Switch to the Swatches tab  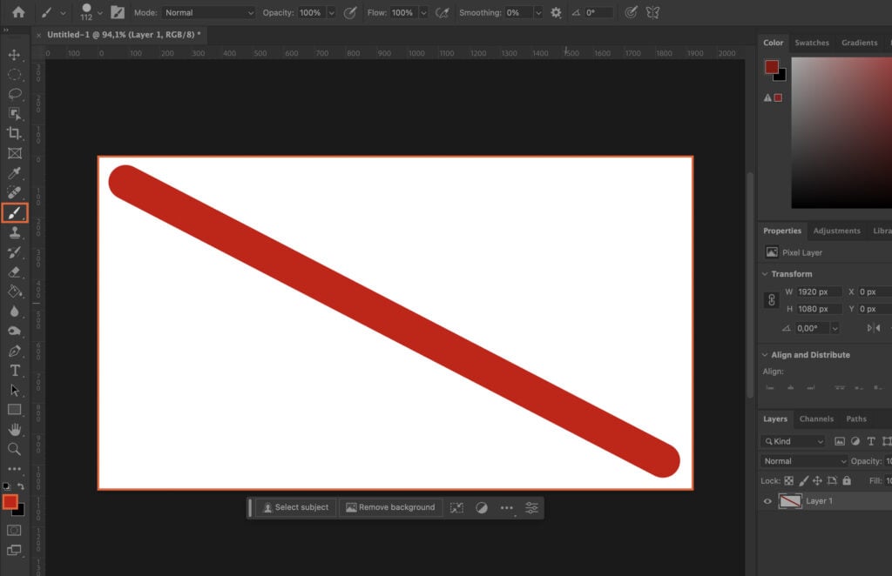[812, 43]
